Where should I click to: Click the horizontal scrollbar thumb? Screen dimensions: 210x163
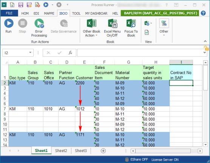[163, 151]
